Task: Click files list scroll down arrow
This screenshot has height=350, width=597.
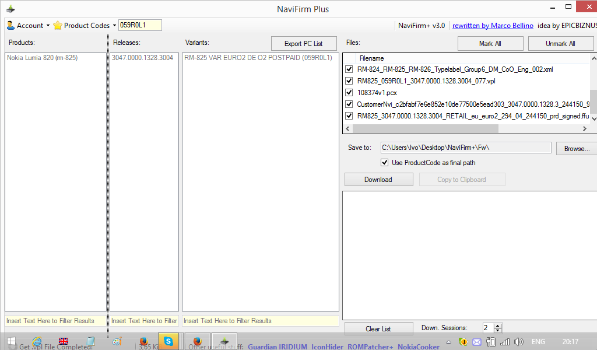Action: pyautogui.click(x=593, y=119)
